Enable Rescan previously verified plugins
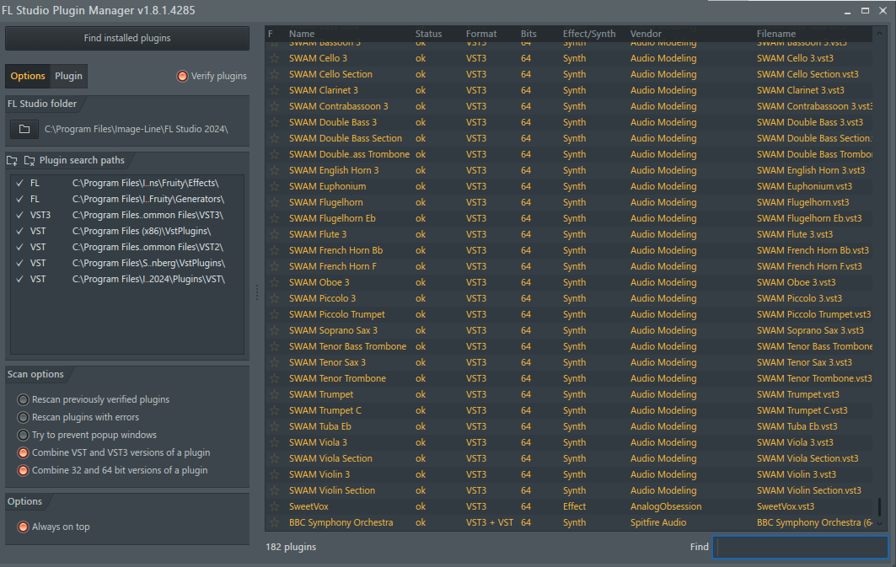This screenshot has width=896, height=567. coord(23,399)
